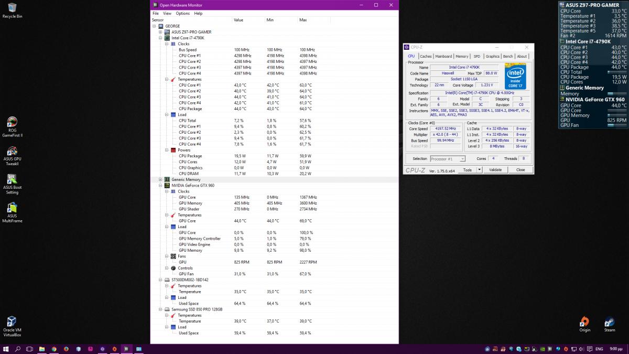Collapse the CPU Clocks group
The height and width of the screenshot is (354, 629).
tap(167, 44)
